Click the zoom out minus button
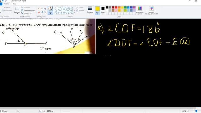201x113 pixels. pyautogui.click(x=188, y=111)
